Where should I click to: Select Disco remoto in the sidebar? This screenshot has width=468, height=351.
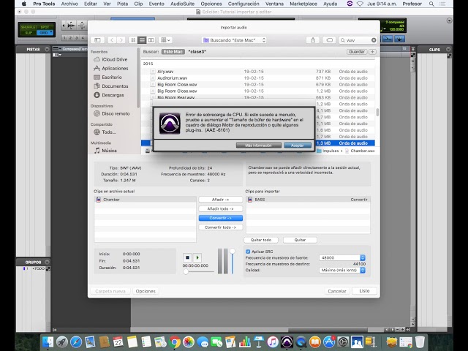[112, 114]
